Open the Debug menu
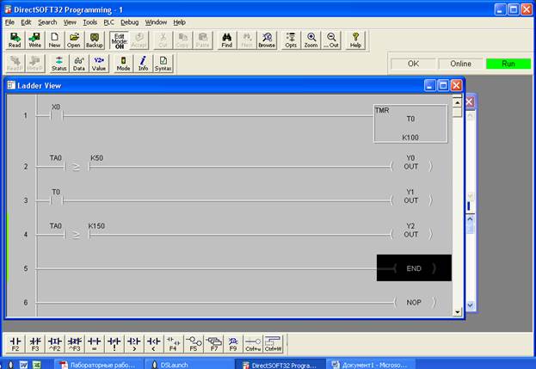Image resolution: width=536 pixels, height=369 pixels. pyautogui.click(x=129, y=22)
